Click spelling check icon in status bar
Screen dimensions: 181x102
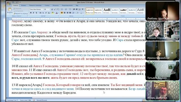click(x=34, y=100)
